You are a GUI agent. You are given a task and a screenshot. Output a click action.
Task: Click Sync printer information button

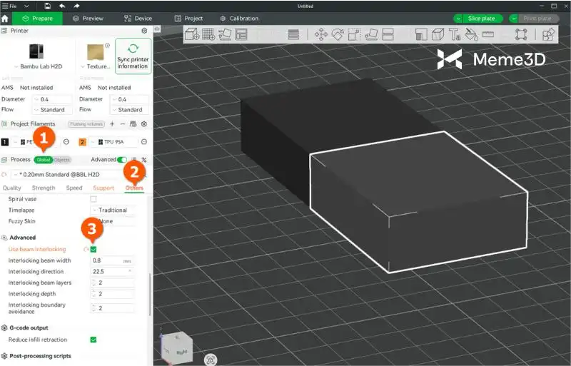(x=133, y=56)
